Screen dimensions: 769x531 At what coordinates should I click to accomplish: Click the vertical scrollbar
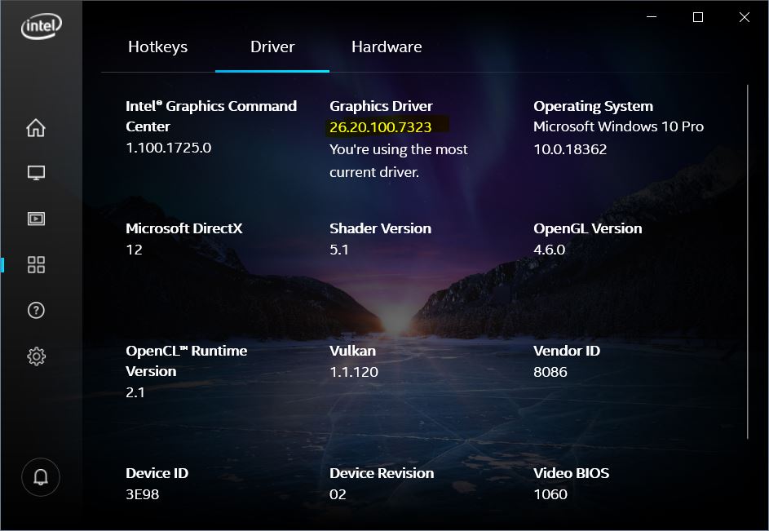[748, 262]
